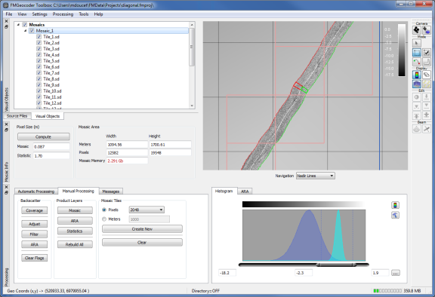Switch to the ARA tab
The image size is (435, 297).
pos(245,191)
